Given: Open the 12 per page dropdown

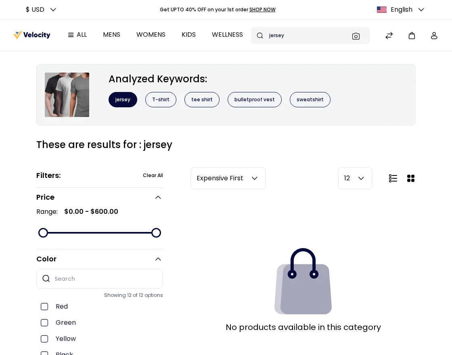Looking at the screenshot, I should coord(355,178).
